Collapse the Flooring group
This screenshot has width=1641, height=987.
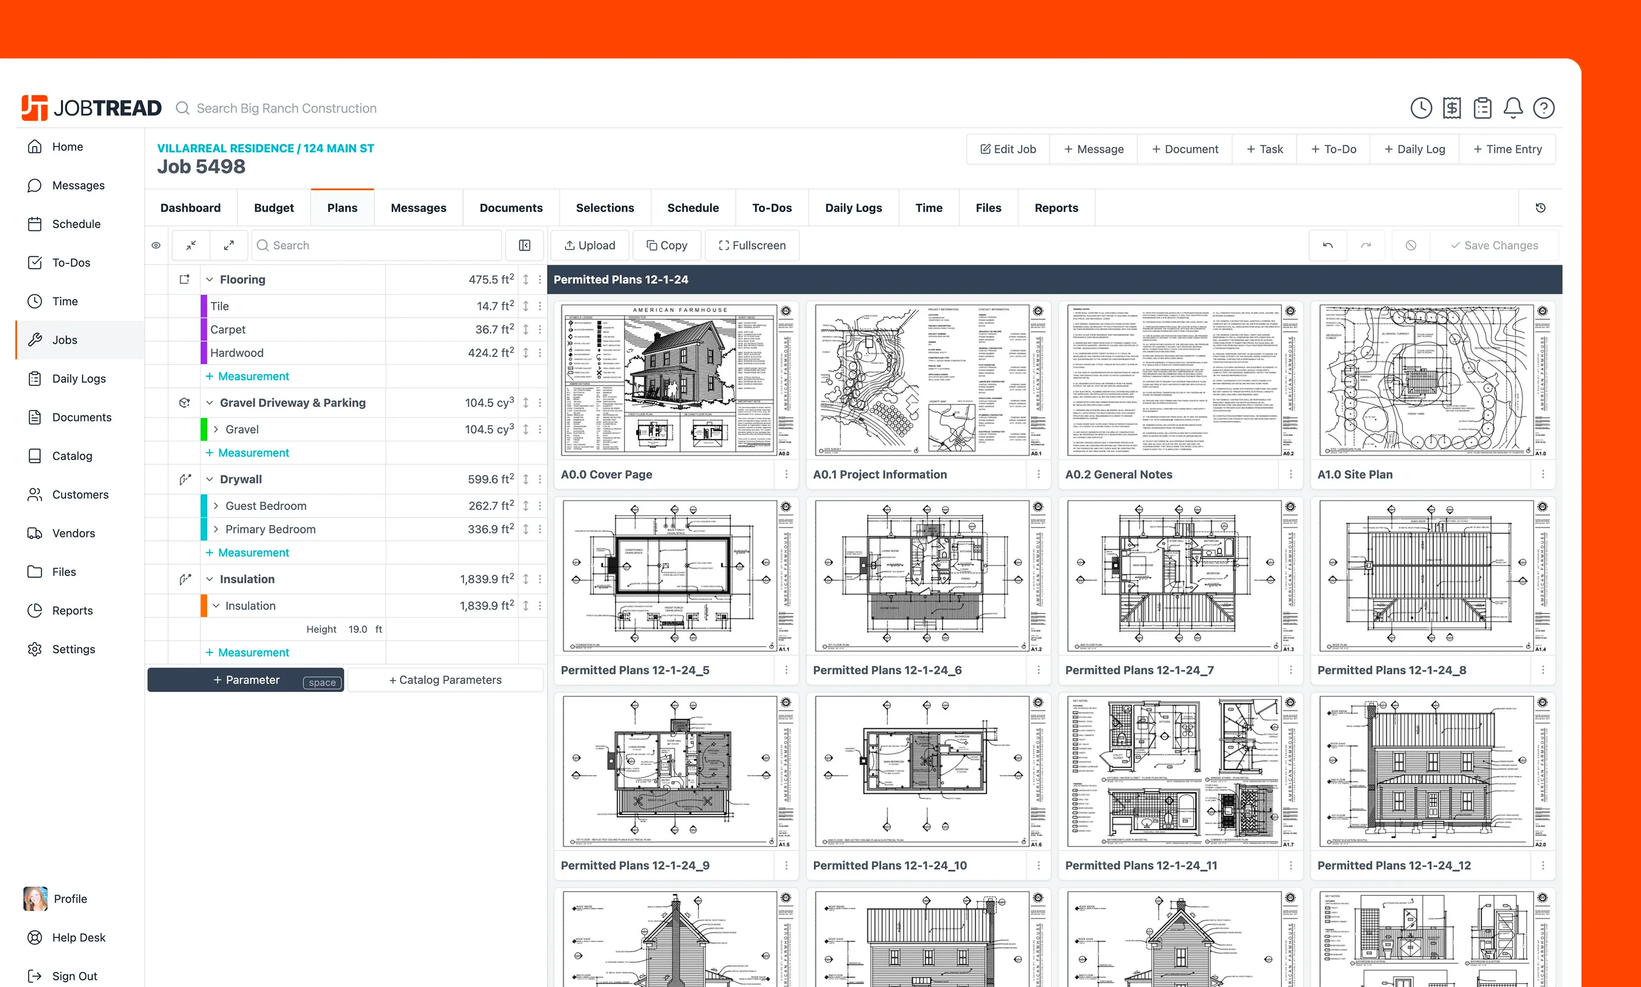pos(210,280)
